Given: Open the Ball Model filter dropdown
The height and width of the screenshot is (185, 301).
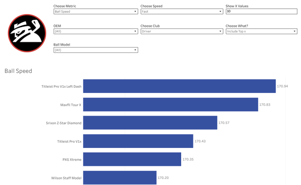Looking at the screenshot, I should point(96,50).
